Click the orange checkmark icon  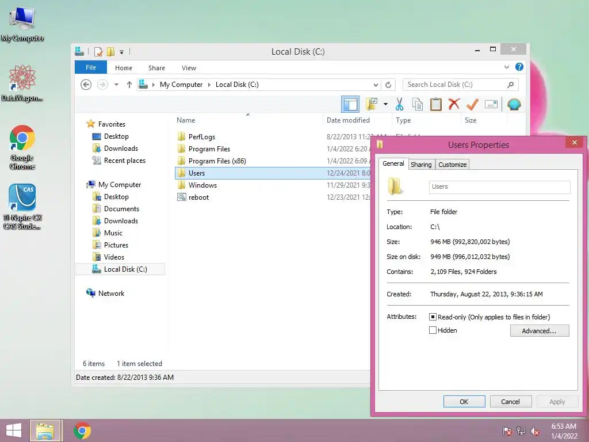click(x=472, y=104)
